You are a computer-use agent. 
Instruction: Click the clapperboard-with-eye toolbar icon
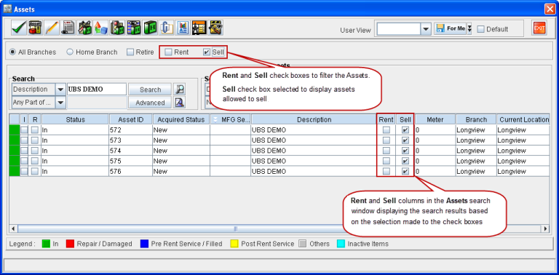point(216,28)
